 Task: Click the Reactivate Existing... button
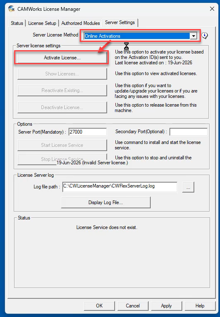[x=62, y=90]
